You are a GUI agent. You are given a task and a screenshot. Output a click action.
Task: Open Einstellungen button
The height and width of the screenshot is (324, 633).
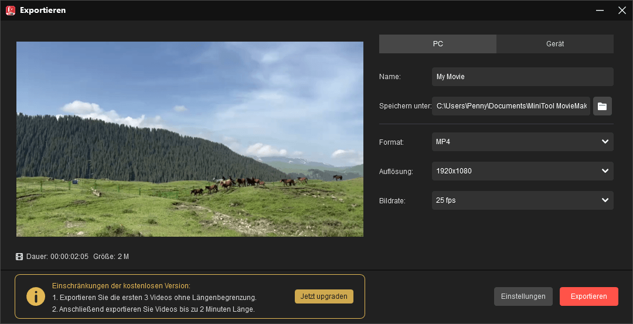(x=523, y=296)
